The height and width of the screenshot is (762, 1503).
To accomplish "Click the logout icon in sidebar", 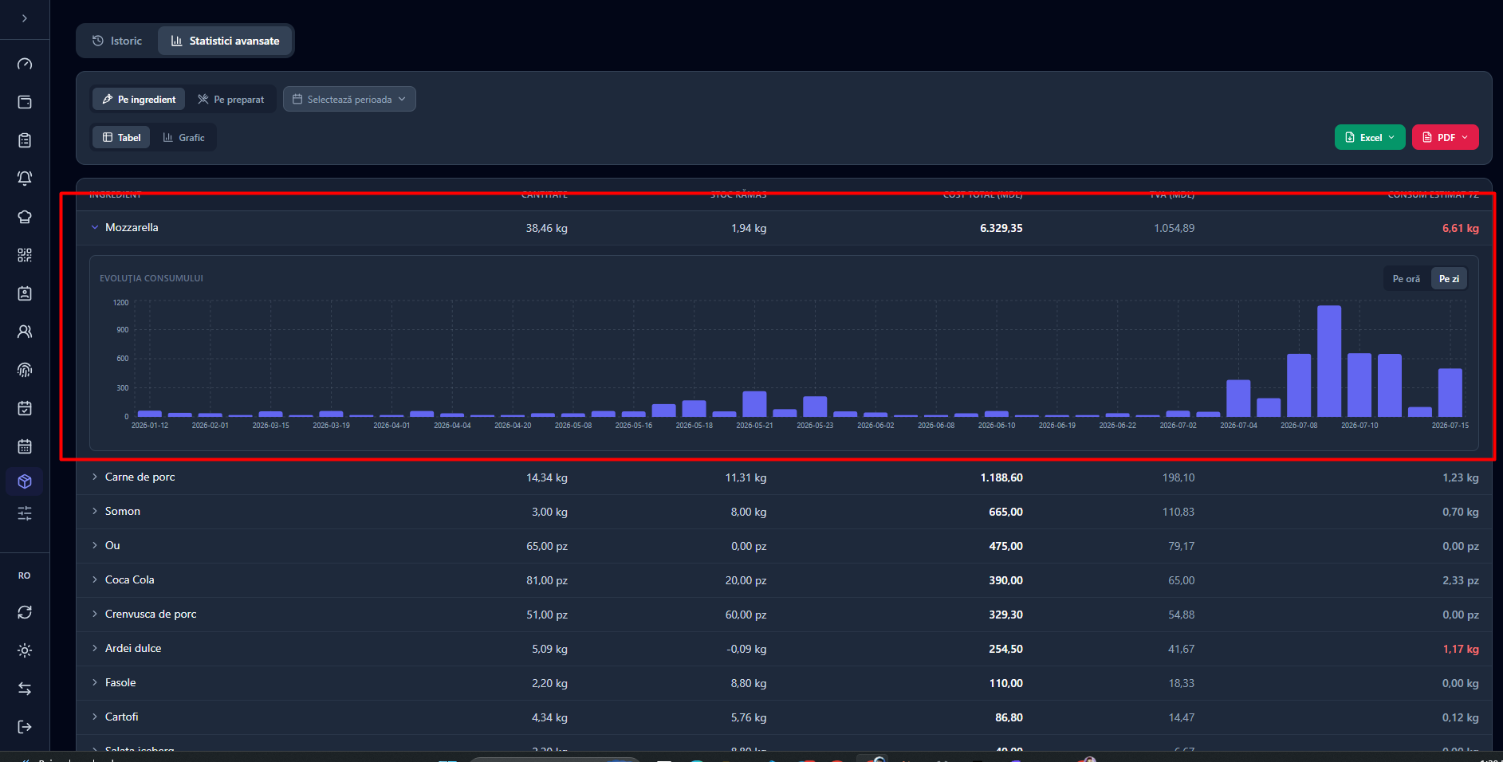I will (25, 727).
